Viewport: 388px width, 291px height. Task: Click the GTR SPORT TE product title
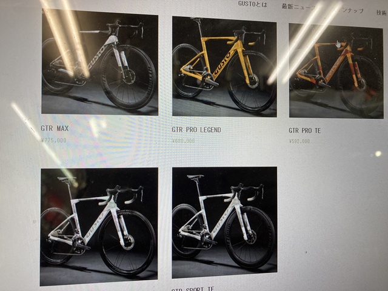[x=193, y=289]
